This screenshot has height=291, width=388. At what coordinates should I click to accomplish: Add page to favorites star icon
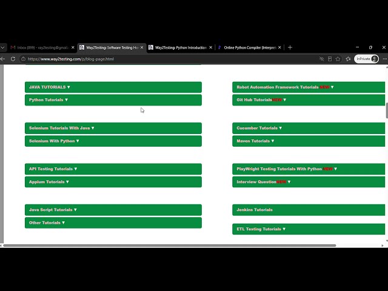pyautogui.click(x=338, y=59)
